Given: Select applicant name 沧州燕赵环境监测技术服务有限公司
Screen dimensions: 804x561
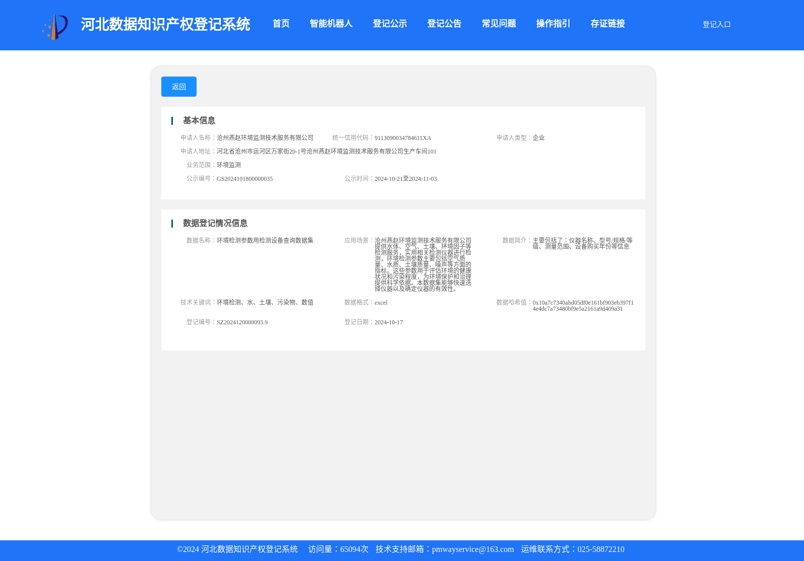Looking at the screenshot, I should 265,138.
